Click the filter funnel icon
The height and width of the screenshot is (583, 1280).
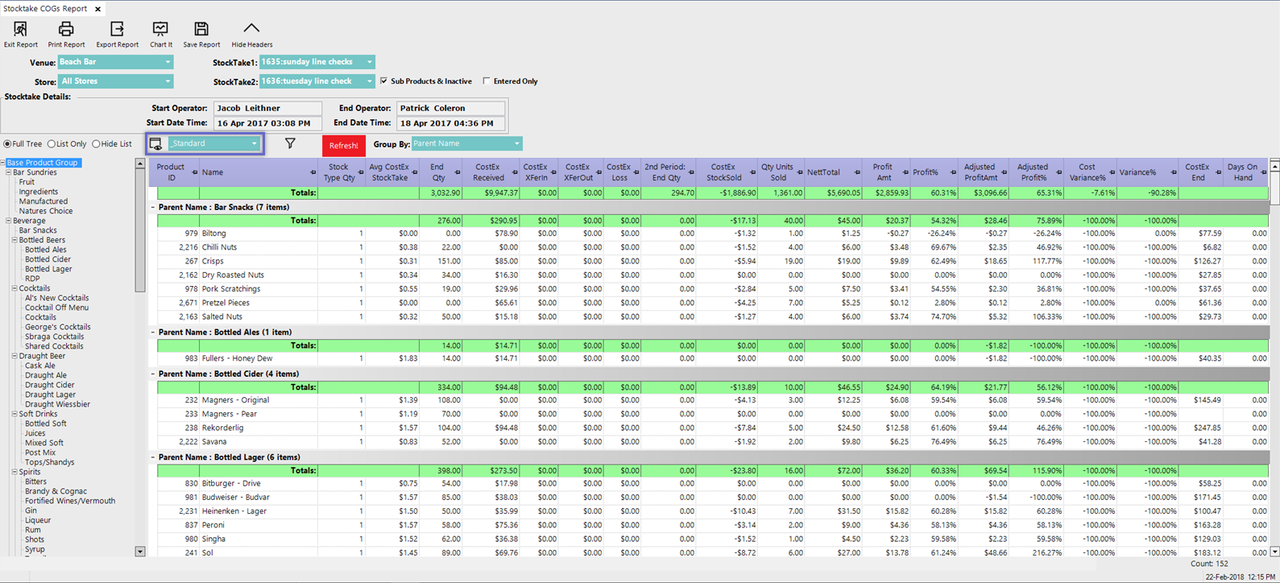pyautogui.click(x=290, y=143)
